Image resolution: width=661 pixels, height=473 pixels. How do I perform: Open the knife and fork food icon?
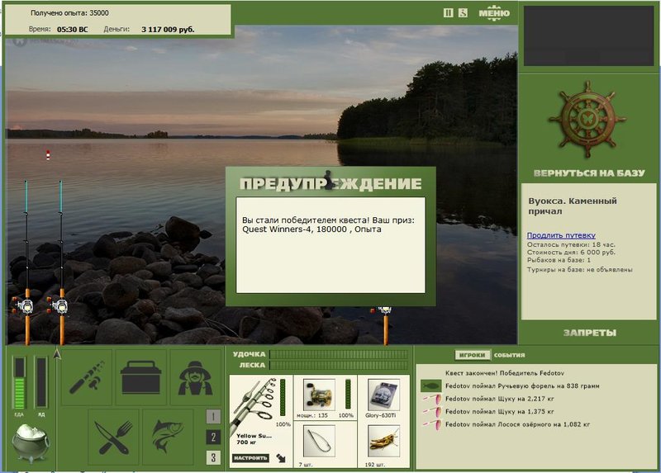[113, 437]
